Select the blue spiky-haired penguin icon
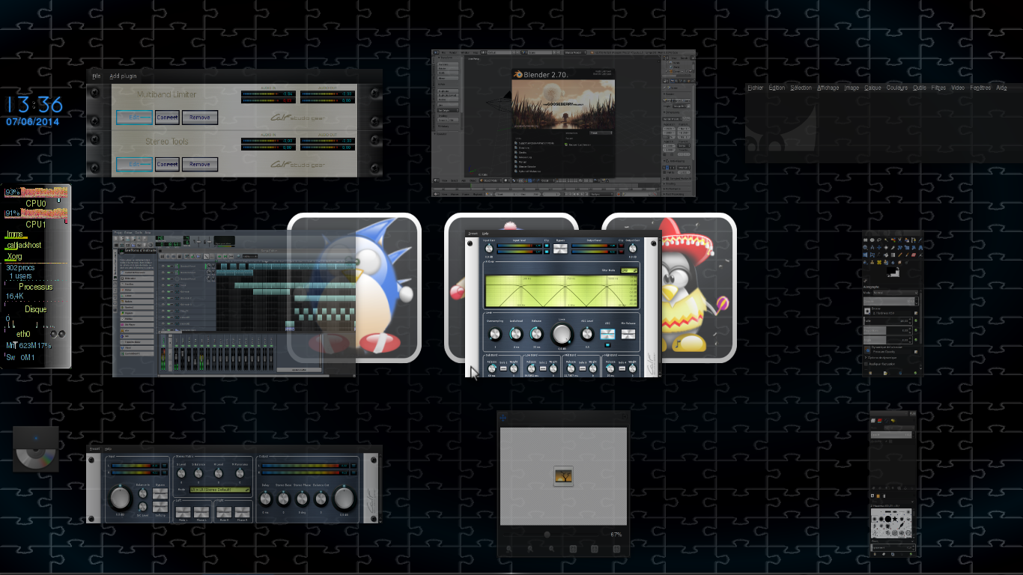 click(x=354, y=288)
